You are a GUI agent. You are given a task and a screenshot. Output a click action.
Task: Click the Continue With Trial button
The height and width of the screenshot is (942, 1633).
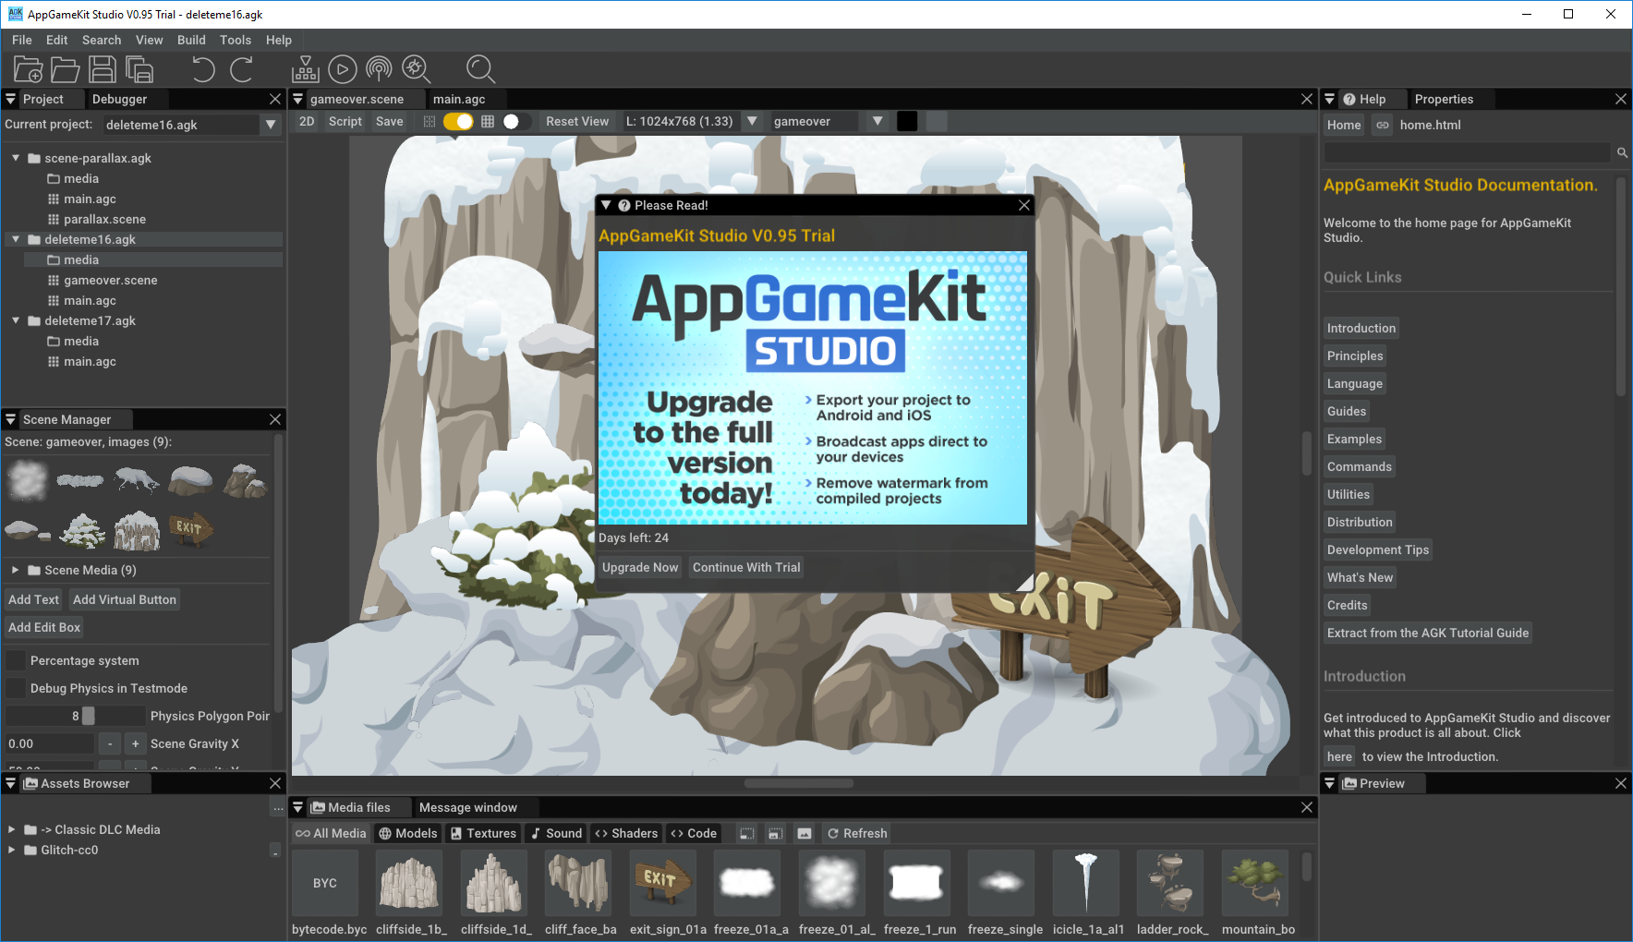click(745, 567)
